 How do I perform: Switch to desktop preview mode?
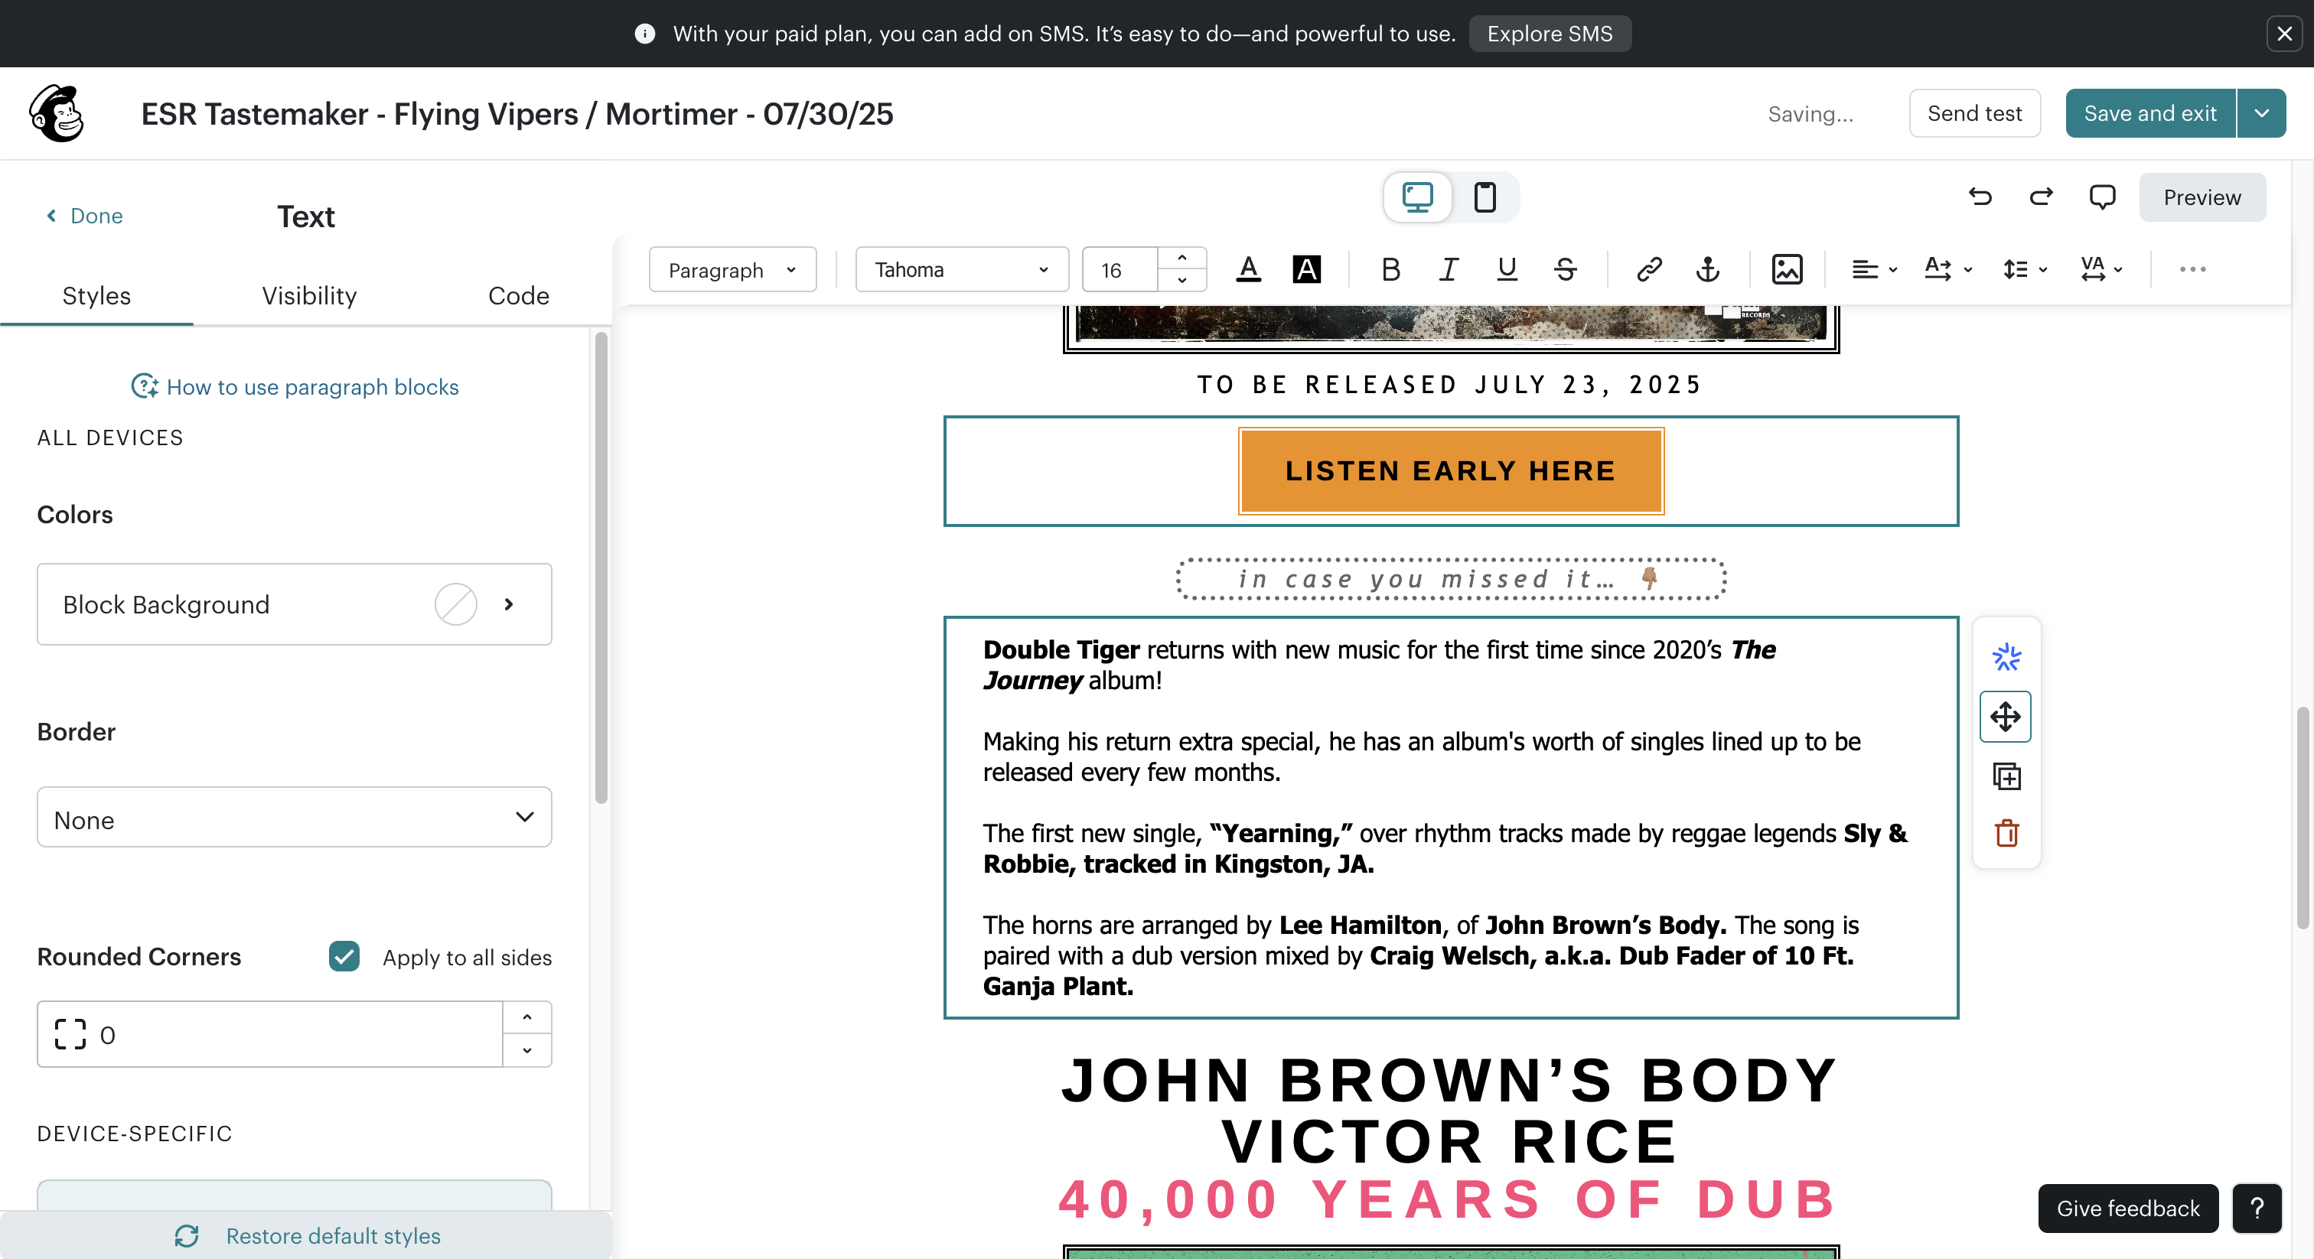click(1417, 197)
